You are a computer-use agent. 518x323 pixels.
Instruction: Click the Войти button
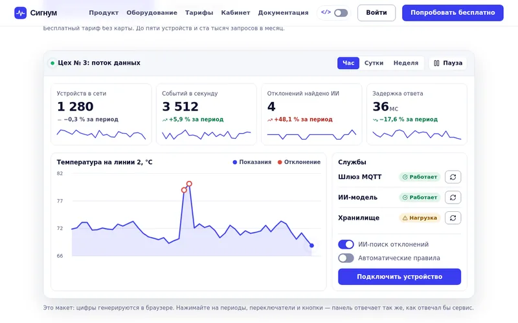(x=376, y=13)
